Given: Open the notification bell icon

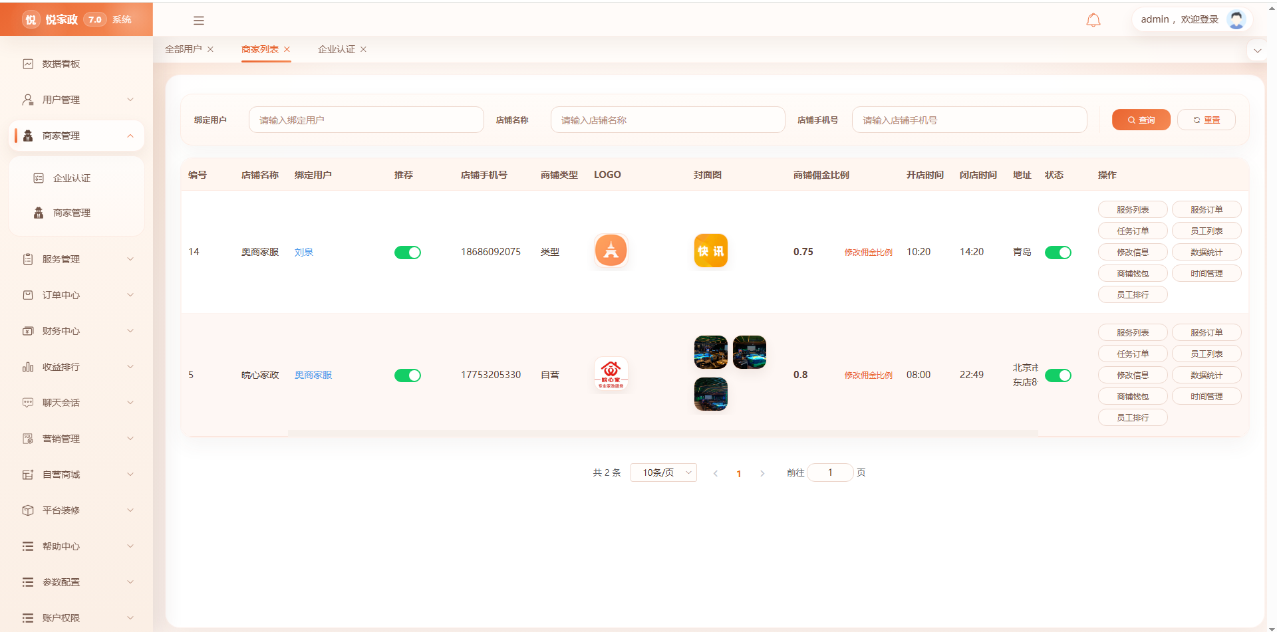Looking at the screenshot, I should [x=1093, y=20].
